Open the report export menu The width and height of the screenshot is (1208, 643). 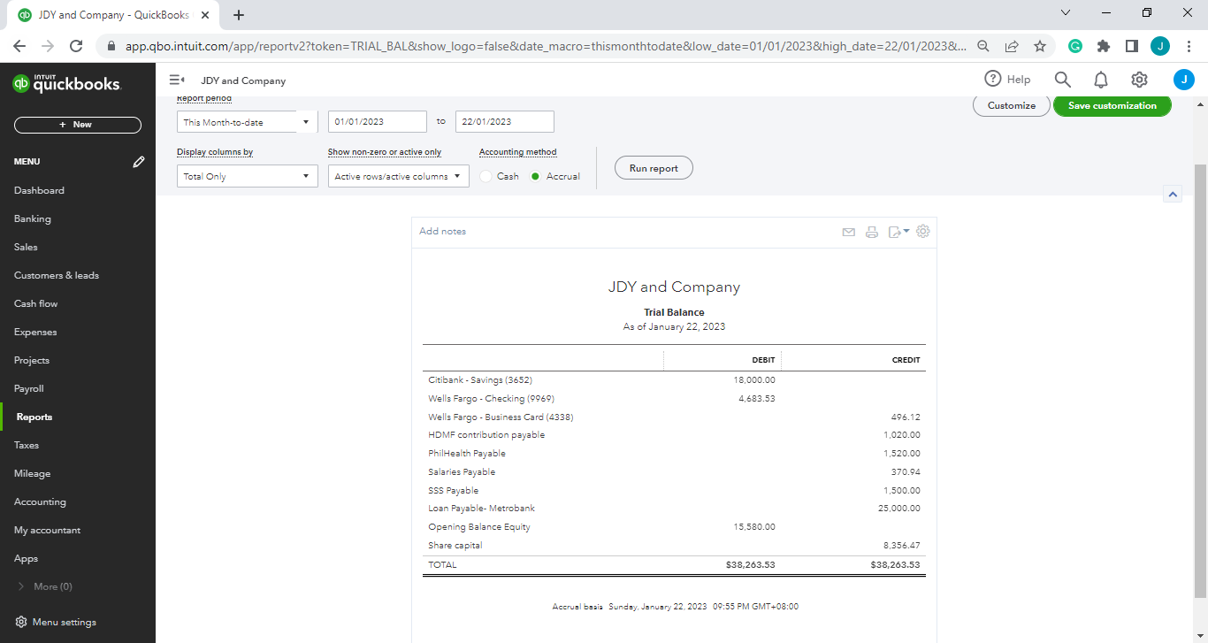click(x=898, y=232)
